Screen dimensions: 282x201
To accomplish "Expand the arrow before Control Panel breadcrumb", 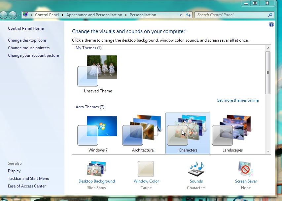I will 31,15.
